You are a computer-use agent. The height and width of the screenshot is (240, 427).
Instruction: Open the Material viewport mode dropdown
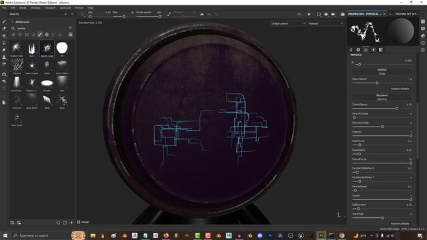[x=326, y=24]
